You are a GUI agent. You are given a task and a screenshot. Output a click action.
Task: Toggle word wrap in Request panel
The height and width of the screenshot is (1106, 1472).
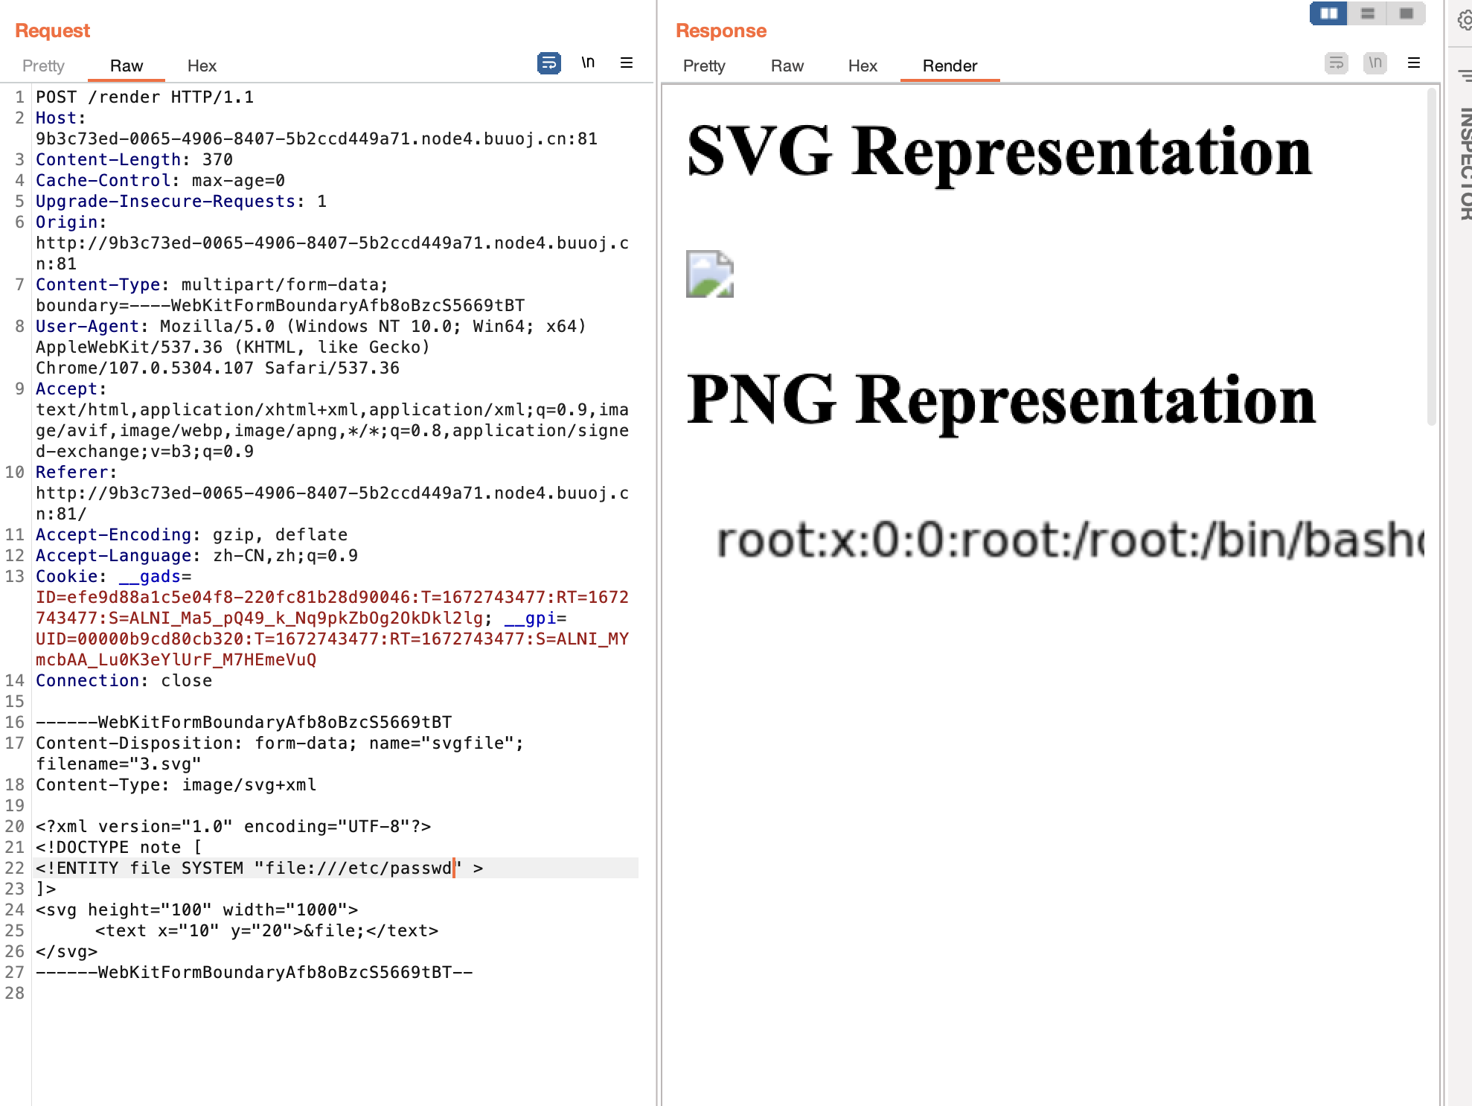pyautogui.click(x=549, y=63)
